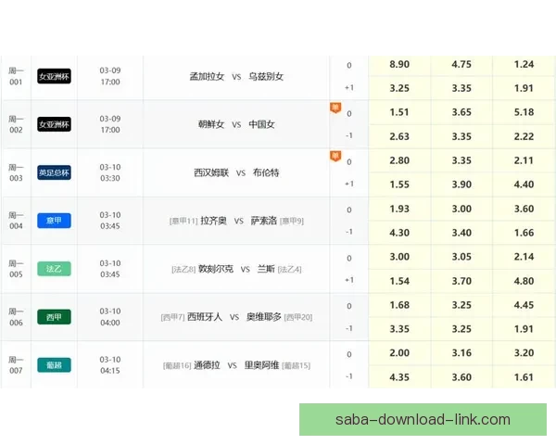This screenshot has width=556, height=445.
Task: Pick odds 2.80 for 西汉姆联 win
Action: (399, 160)
